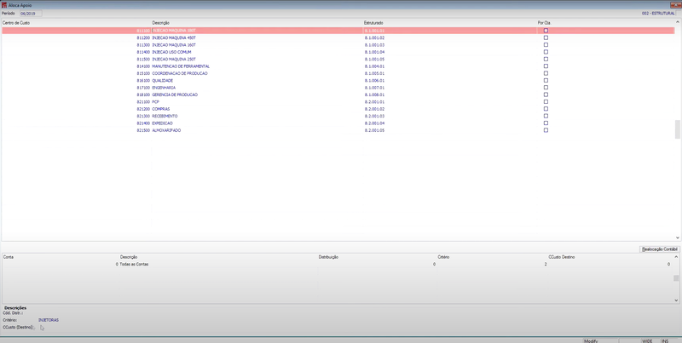The height and width of the screenshot is (343, 682).
Task: Select the MANUTENCAO DE FERRAMENTAL row
Action: (x=338, y=66)
